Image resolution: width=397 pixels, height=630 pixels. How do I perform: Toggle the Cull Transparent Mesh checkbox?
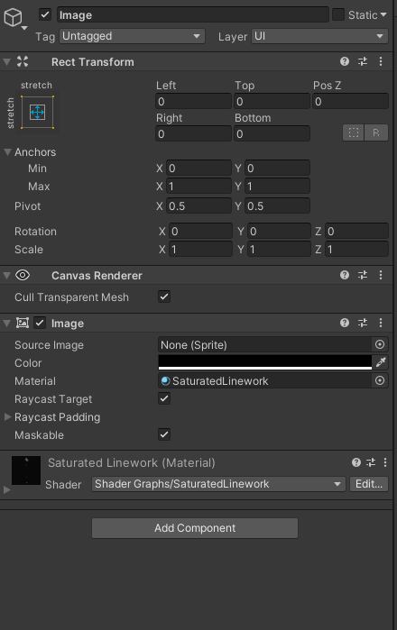164,297
